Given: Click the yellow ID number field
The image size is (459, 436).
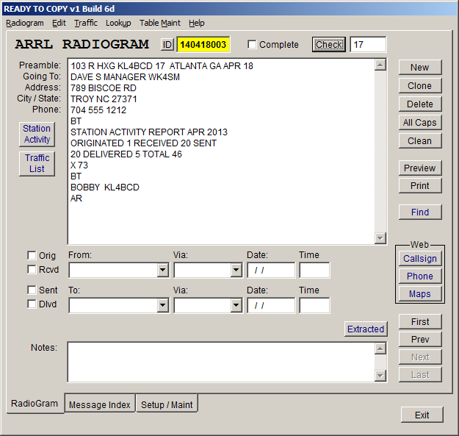Looking at the screenshot, I should [x=203, y=45].
